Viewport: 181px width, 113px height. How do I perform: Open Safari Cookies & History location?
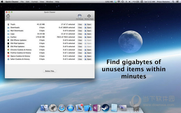click(88, 59)
